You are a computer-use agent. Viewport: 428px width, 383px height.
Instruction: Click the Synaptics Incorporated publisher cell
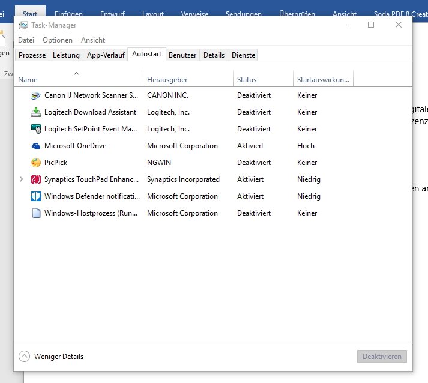pyautogui.click(x=183, y=179)
